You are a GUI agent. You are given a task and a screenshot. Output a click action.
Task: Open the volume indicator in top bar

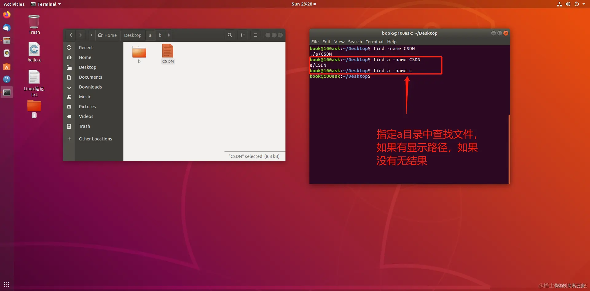tap(568, 4)
